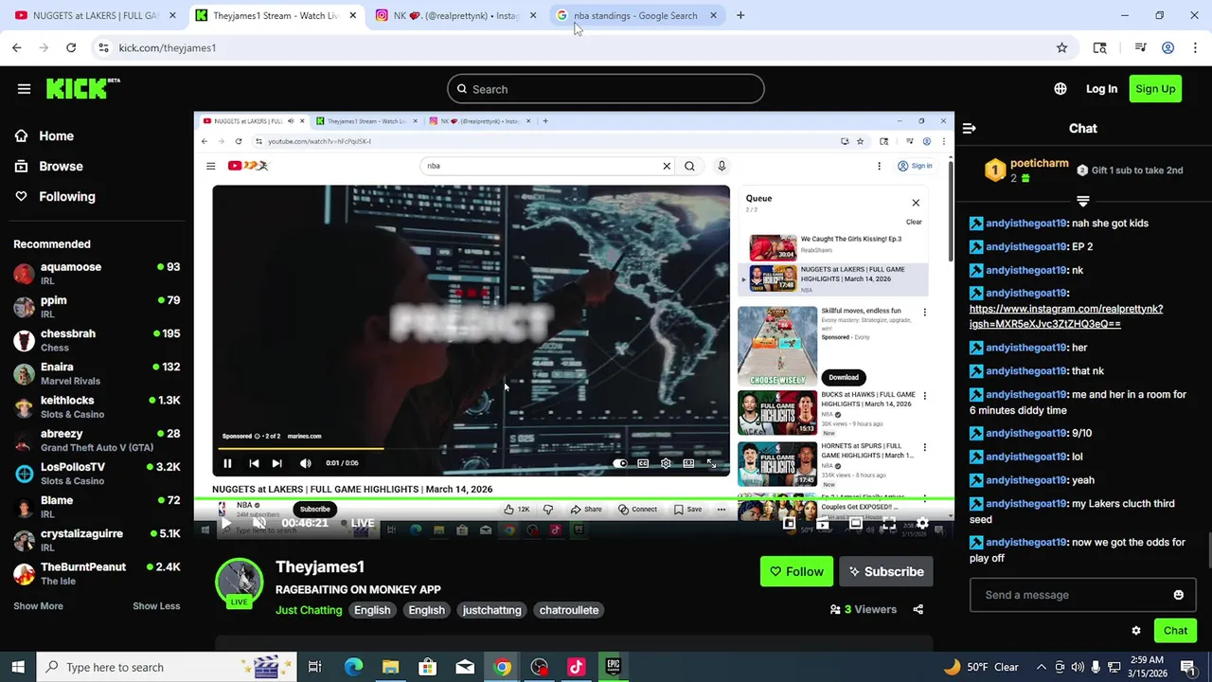Viewport: 1212px width, 682px height.
Task: Open recommended channel chessbrah
Action: pos(97,340)
